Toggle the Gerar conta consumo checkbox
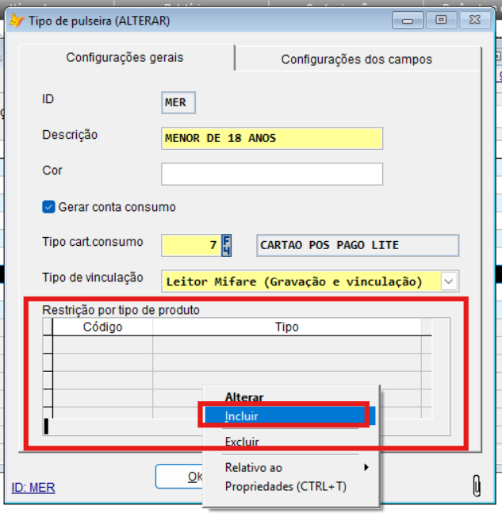502x521 pixels. click(48, 207)
